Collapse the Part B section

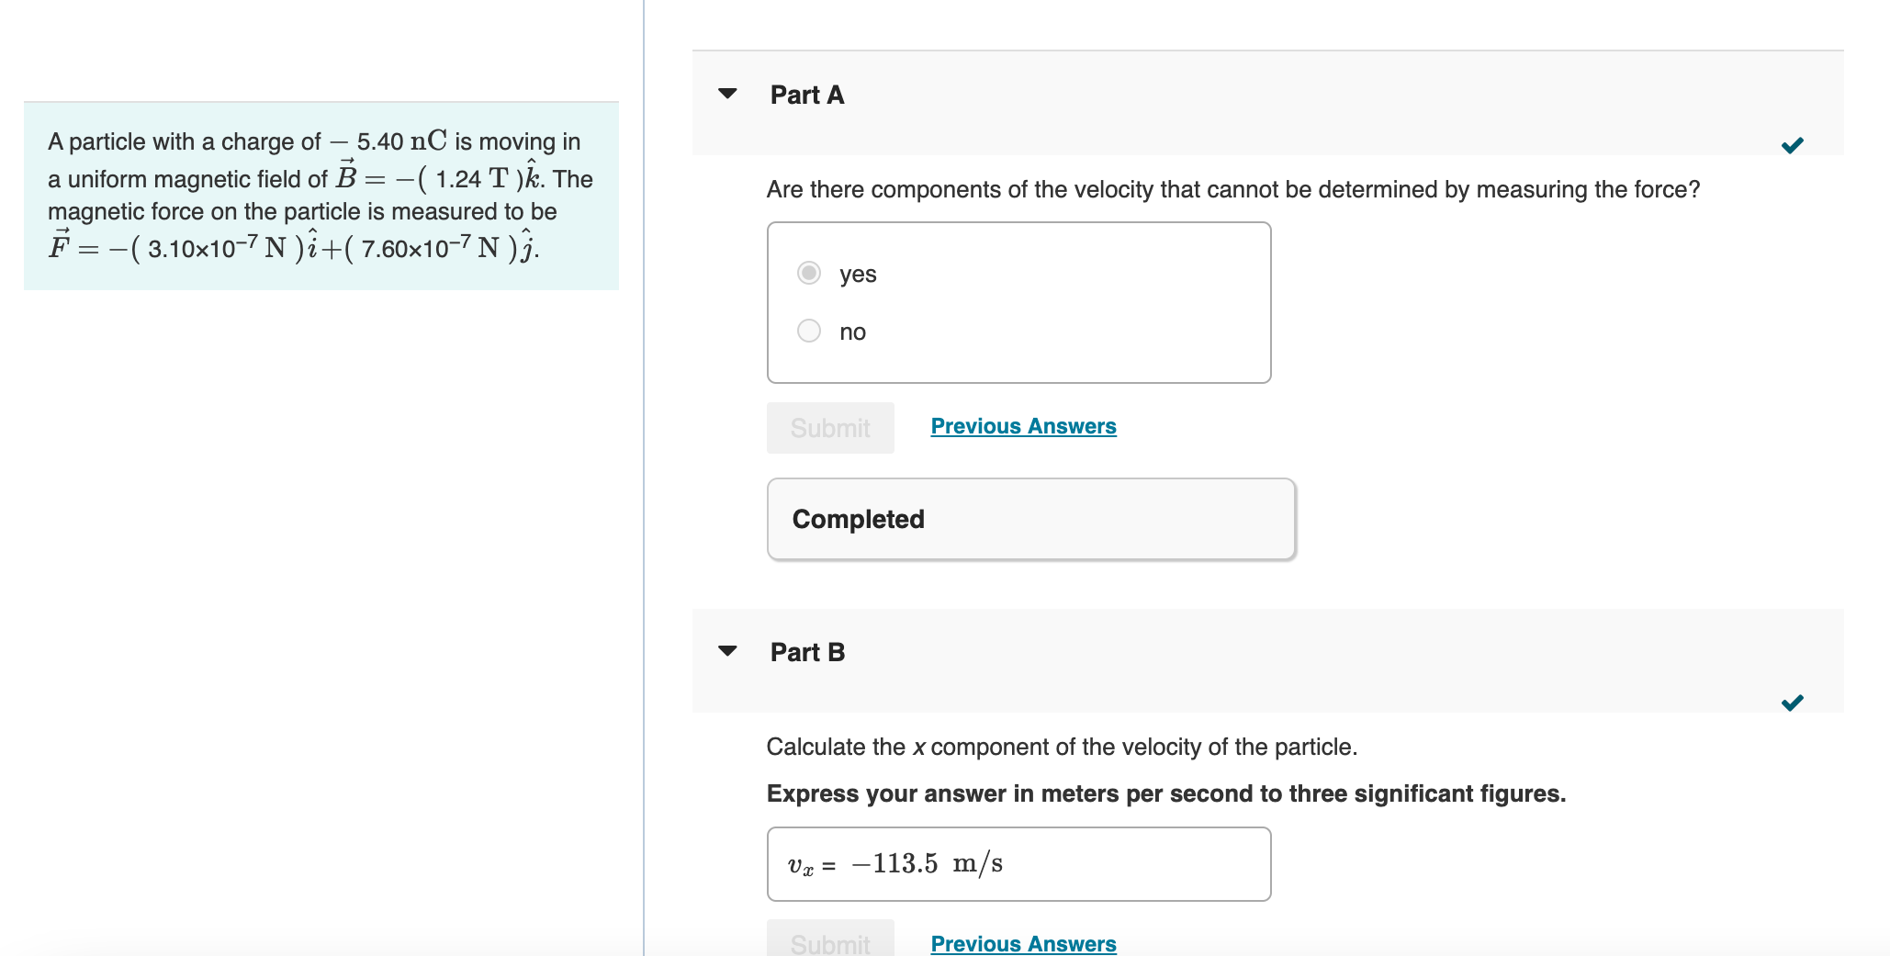pos(726,651)
